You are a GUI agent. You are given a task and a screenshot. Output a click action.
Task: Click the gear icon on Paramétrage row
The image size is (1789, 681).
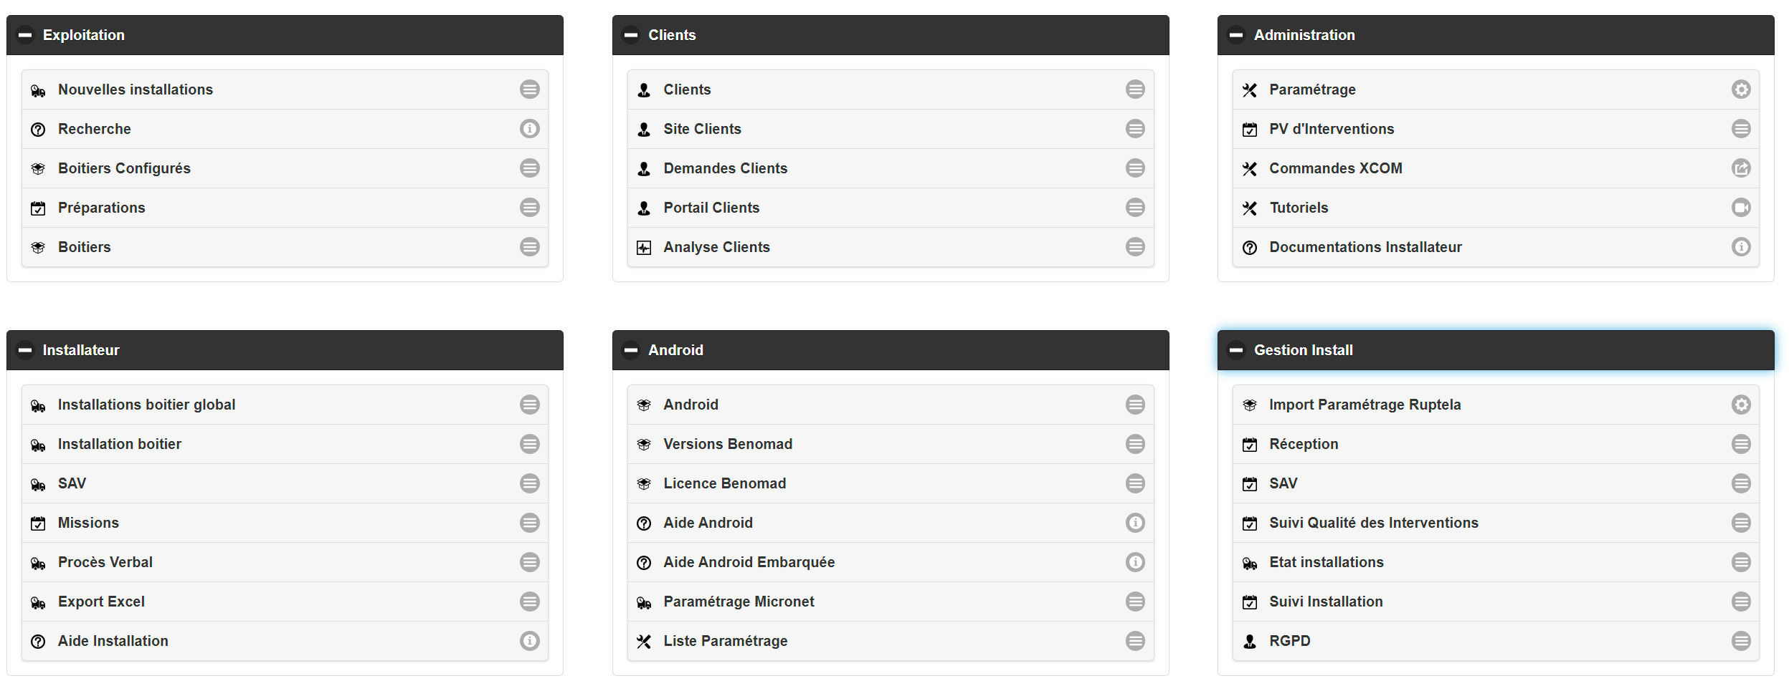[1740, 90]
